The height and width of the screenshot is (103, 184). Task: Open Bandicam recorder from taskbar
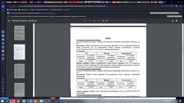tap(47, 101)
